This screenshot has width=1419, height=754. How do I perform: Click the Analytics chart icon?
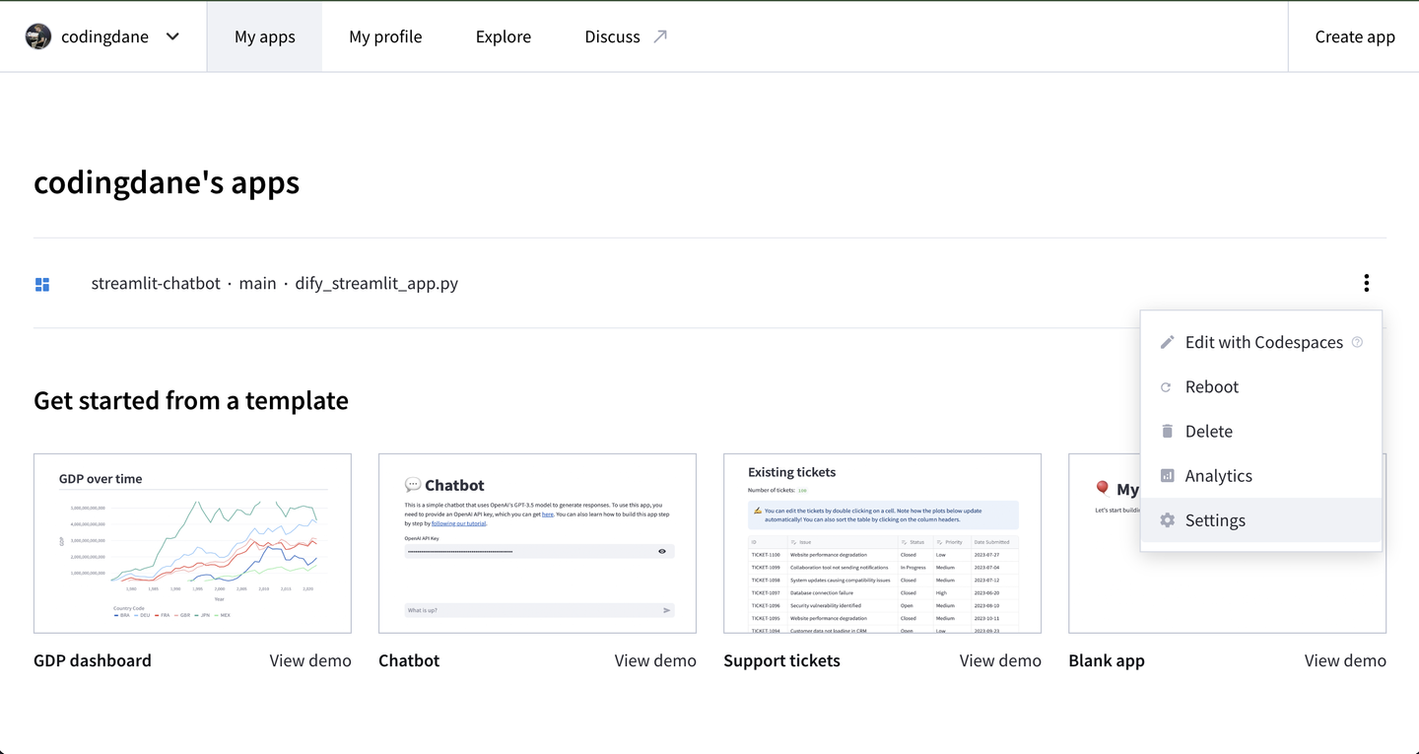tap(1167, 476)
